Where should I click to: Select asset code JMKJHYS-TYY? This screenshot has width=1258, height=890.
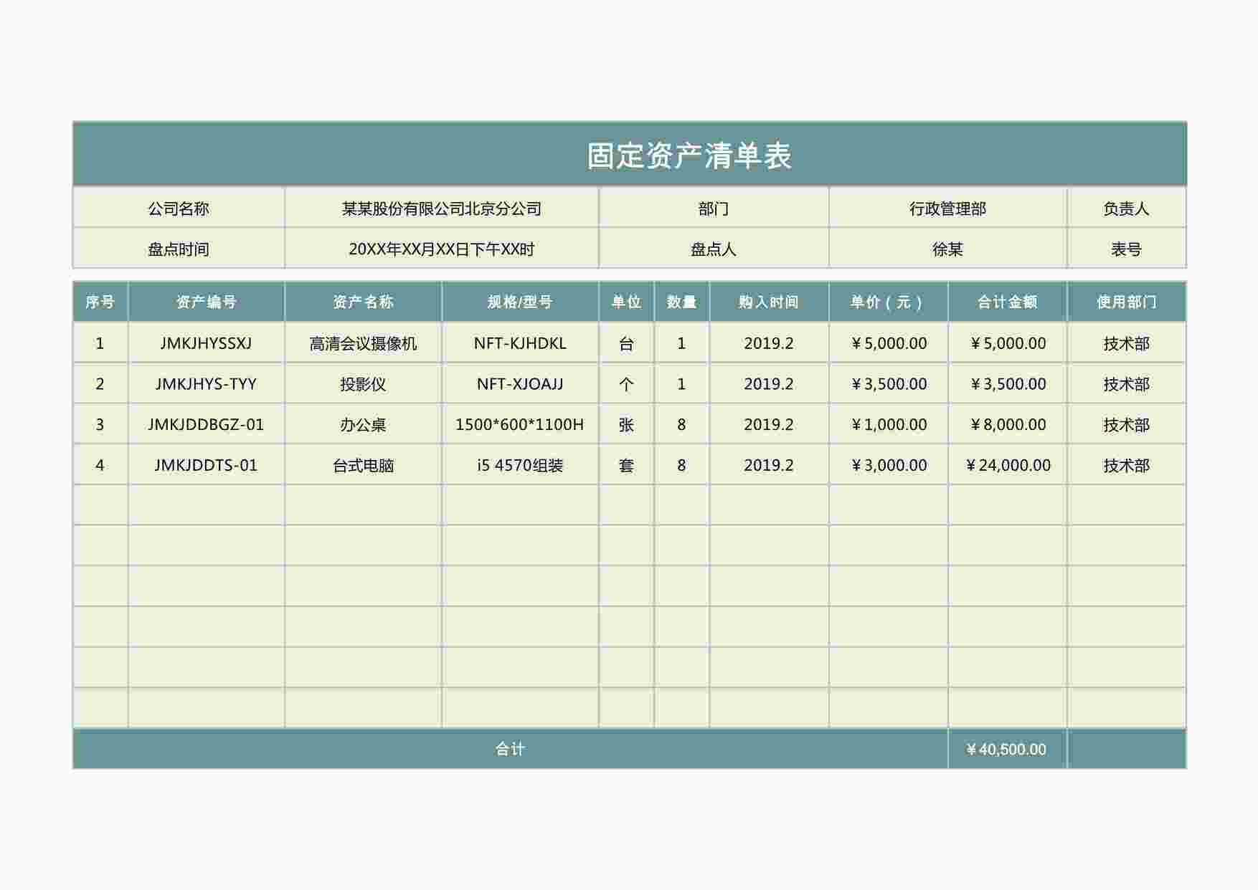click(x=207, y=383)
